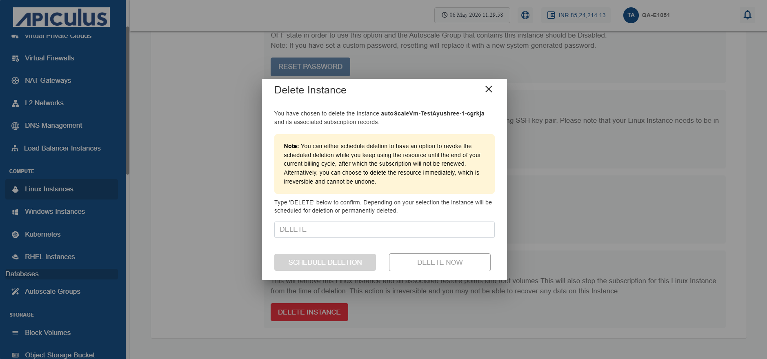Open QA-E1051 account menu
This screenshot has width=767, height=359.
(x=656, y=15)
